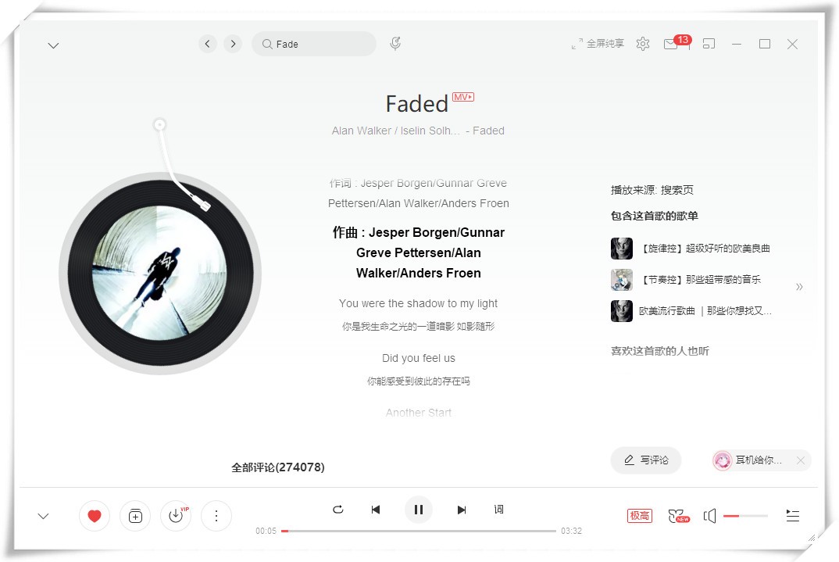839x562 pixels.
Task: Toggle desktop lyrics 词 button
Action: click(498, 509)
